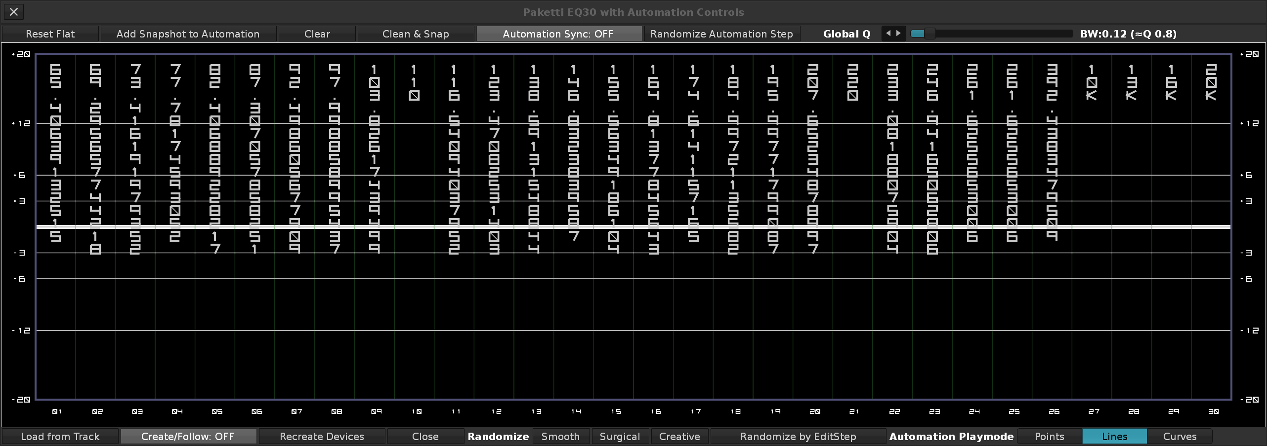This screenshot has width=1267, height=446.
Task: Click EQ band 12 column
Action: tap(494, 227)
